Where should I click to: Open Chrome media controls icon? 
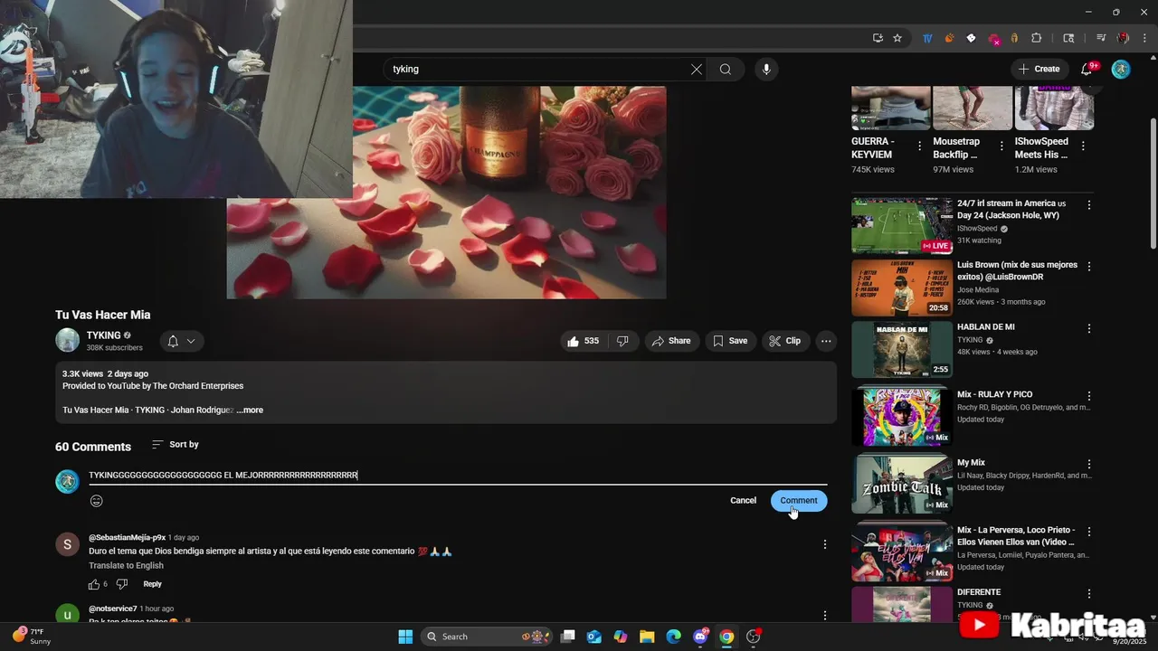pos(1101,38)
